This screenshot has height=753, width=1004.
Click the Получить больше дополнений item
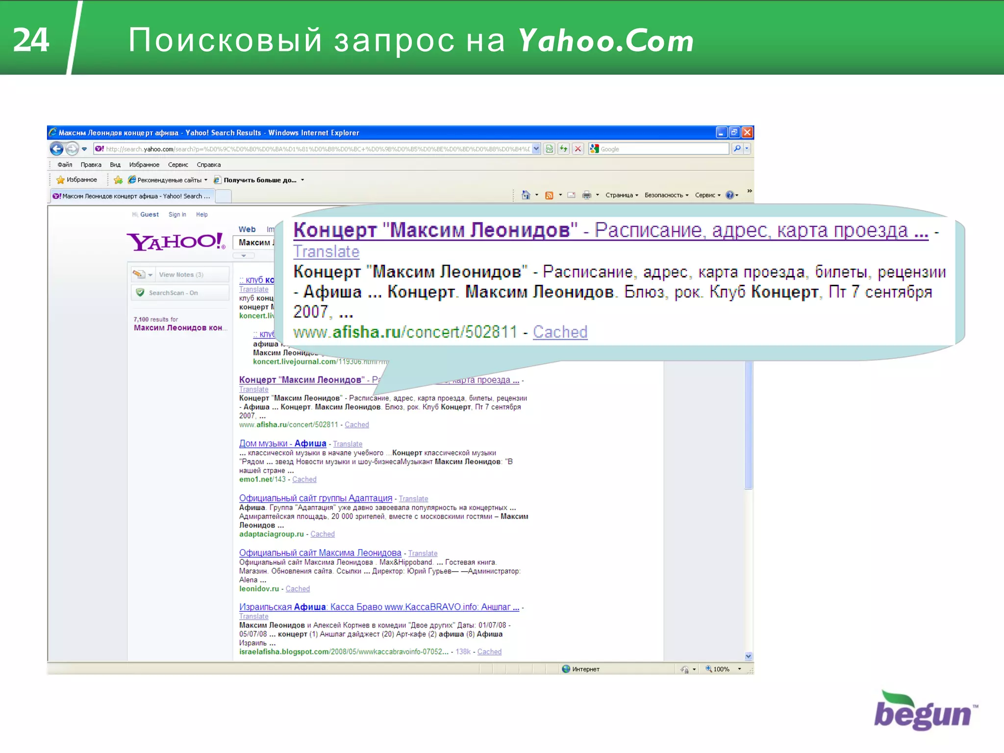point(259,180)
